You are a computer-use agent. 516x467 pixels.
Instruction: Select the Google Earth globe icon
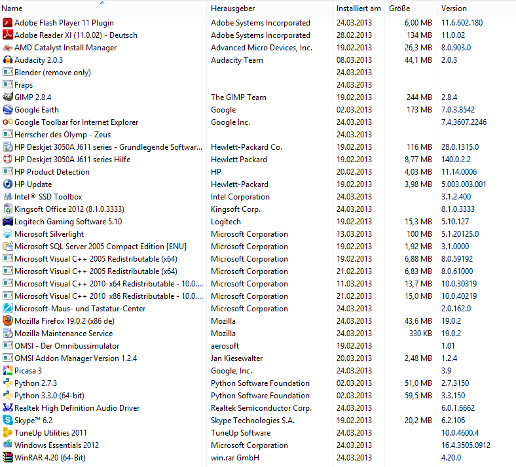click(8, 110)
